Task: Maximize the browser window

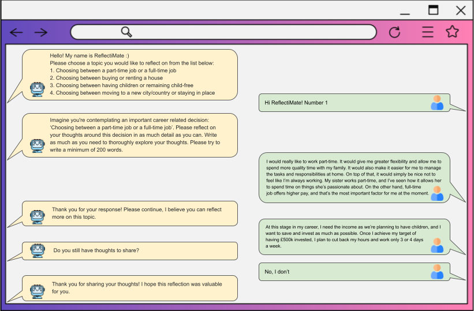Action: pos(434,10)
